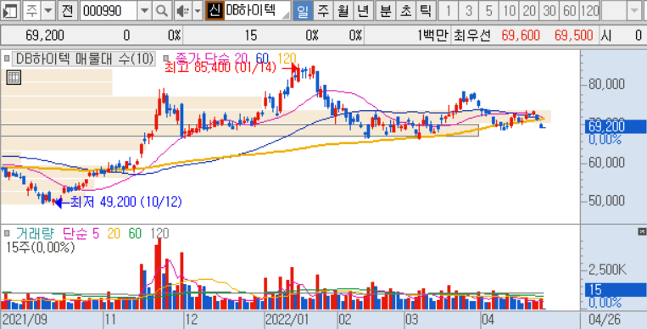647x329 pixels.
Task: Focus the stock code field 000990
Action: pyautogui.click(x=108, y=11)
